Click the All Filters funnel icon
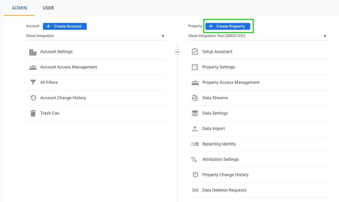Viewport: 339px width, 202px height. tap(33, 83)
